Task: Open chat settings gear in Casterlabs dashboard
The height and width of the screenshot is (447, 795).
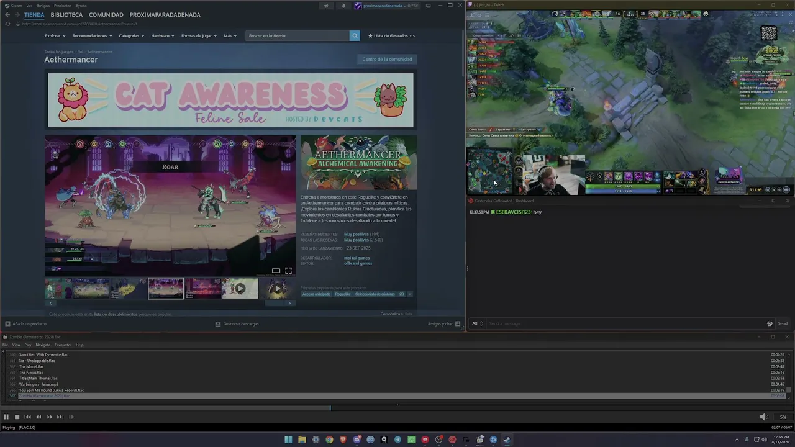Action: point(770,323)
